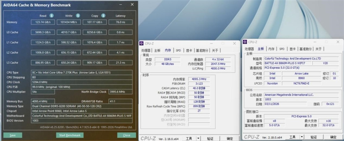Click the 型号 field BATTLE-AX B860M-PLUS S WIFI7
The height and width of the screenshot is (141, 344).
click(x=287, y=63)
